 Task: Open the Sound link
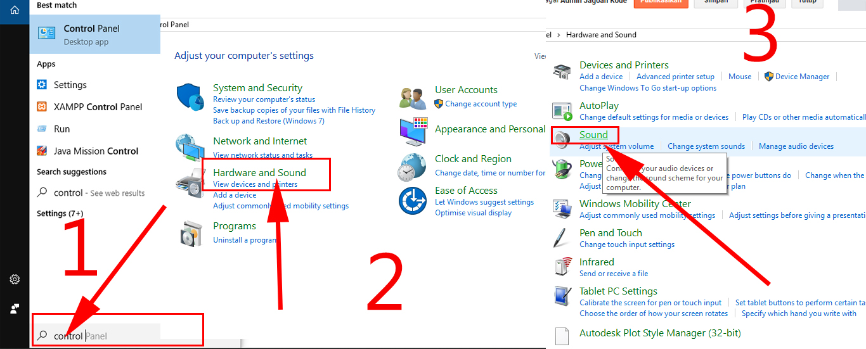[593, 134]
